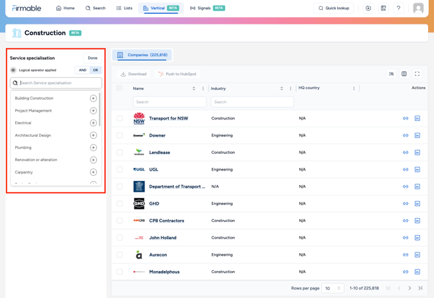Image resolution: width=434 pixels, height=298 pixels.
Task: Open user profile avatar
Action: pos(418,9)
